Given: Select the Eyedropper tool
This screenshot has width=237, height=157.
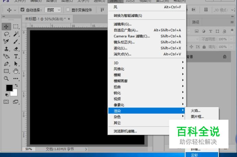Looking at the screenshot, I should [x=6, y=41].
